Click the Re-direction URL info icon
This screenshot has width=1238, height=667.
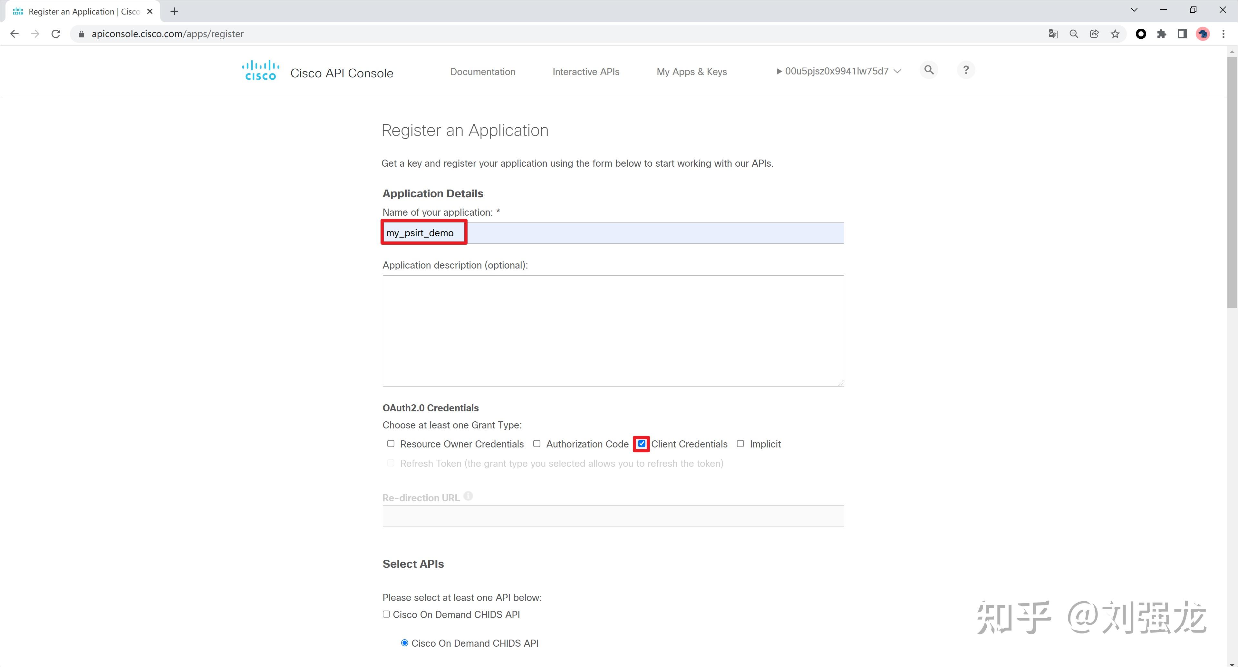468,496
